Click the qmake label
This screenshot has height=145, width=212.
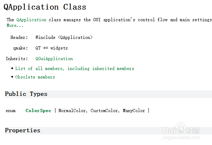[20, 48]
